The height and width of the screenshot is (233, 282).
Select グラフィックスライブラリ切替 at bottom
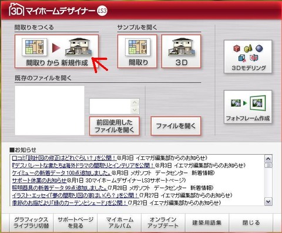tap(31, 222)
